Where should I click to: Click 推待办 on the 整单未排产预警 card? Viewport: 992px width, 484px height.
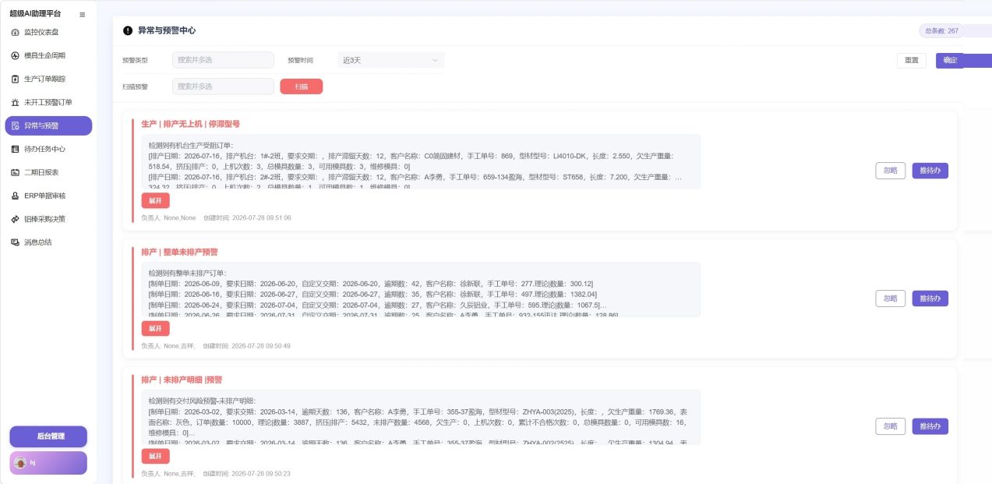tap(930, 299)
